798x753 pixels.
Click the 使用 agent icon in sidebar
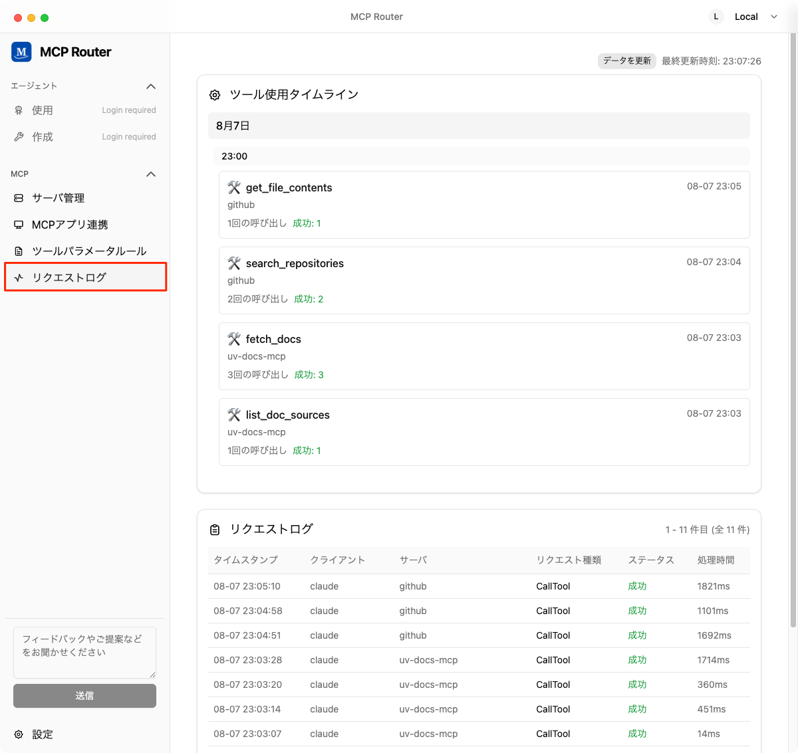tap(19, 110)
